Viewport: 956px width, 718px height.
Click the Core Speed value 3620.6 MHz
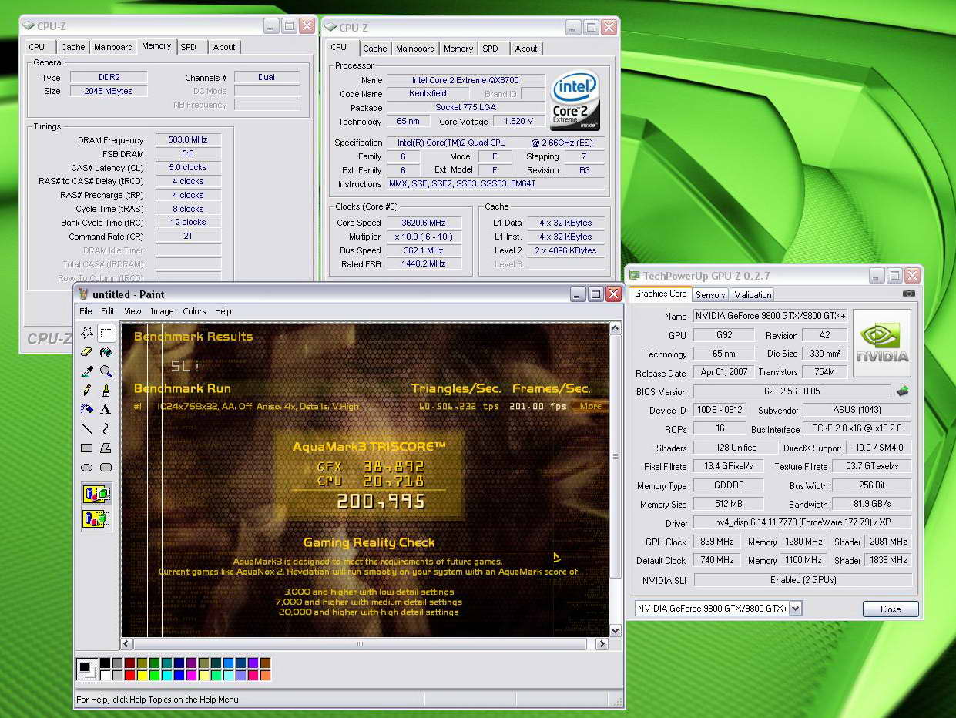tap(424, 223)
